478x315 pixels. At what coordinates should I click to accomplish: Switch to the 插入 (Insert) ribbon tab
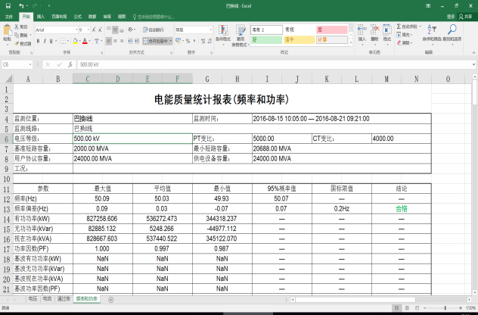[x=41, y=17]
